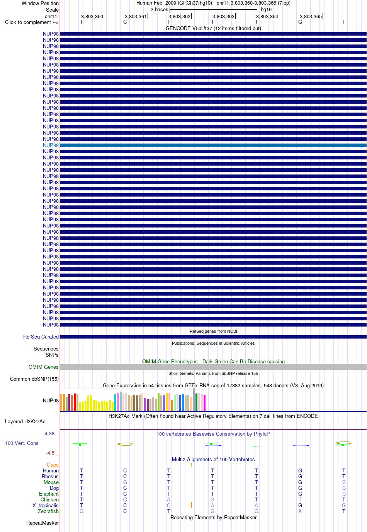Click the Human alignment row label
367x532 pixels.
(x=51, y=470)
